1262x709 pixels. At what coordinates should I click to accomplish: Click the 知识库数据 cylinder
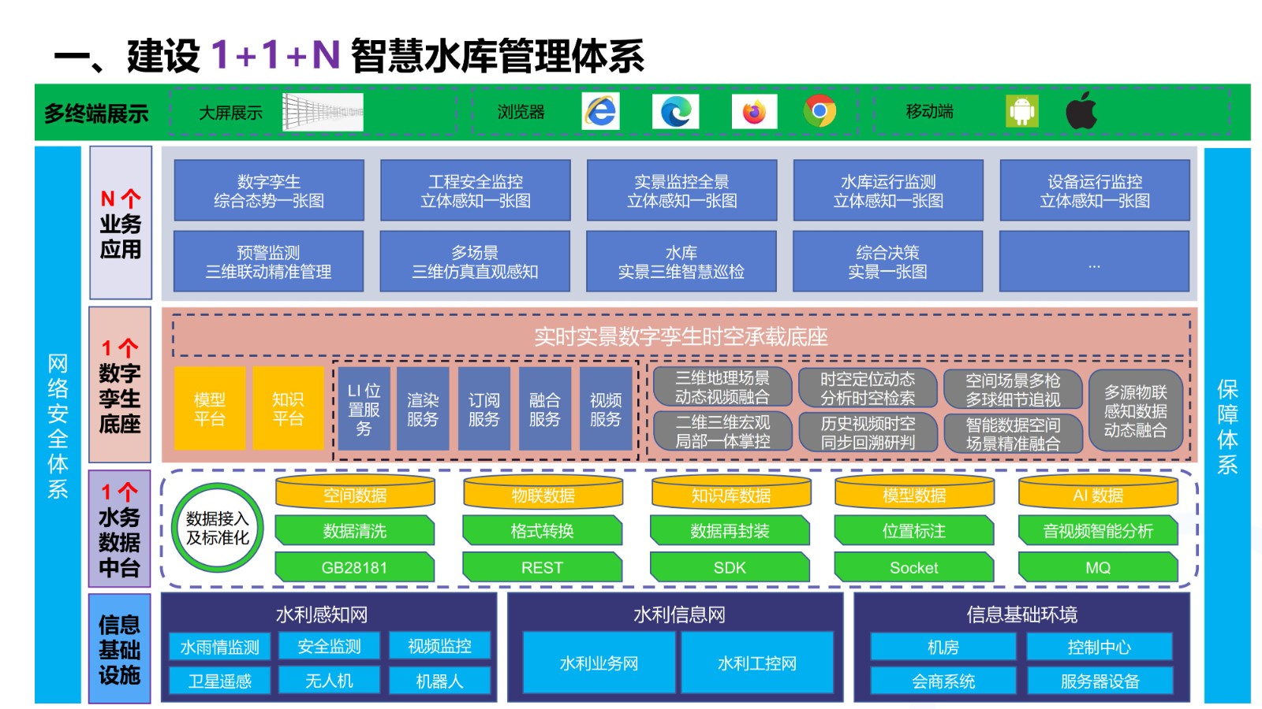point(731,493)
